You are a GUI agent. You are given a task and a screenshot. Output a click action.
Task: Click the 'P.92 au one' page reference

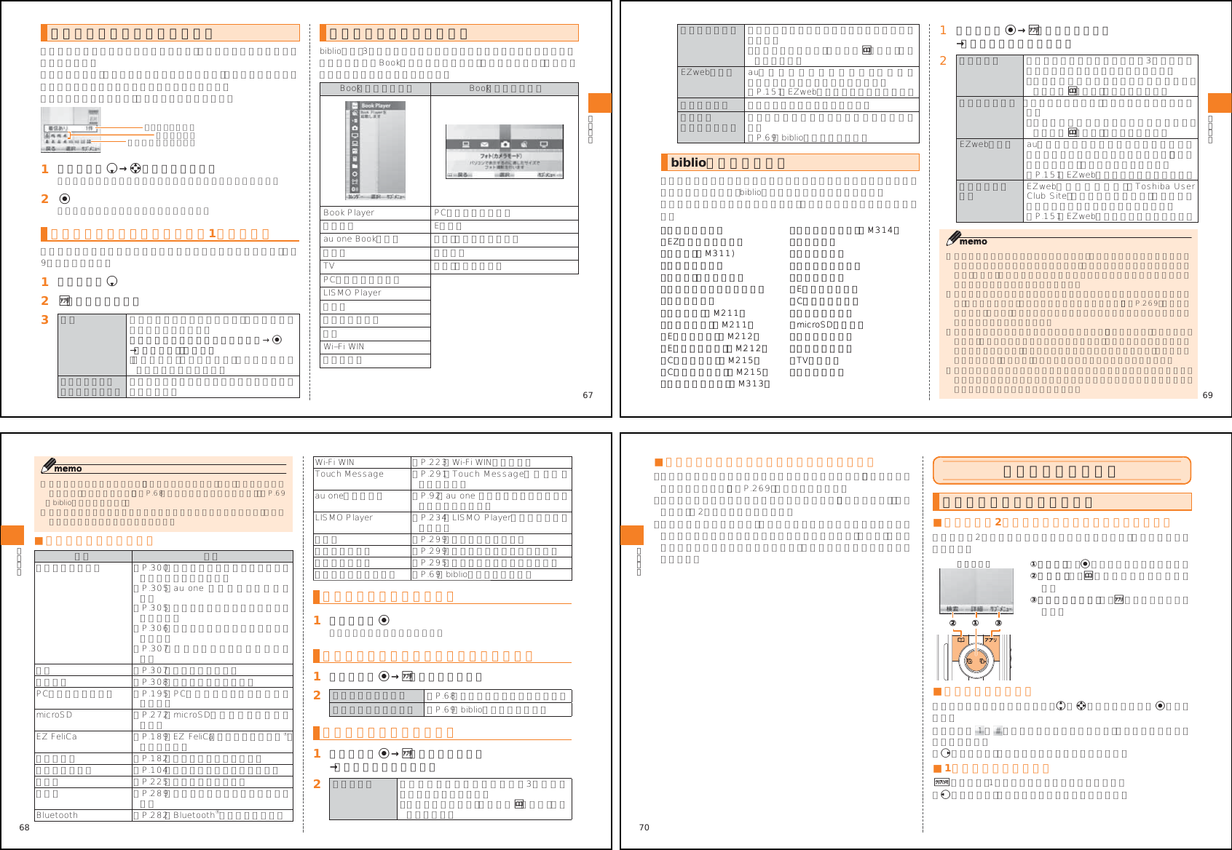point(447,496)
